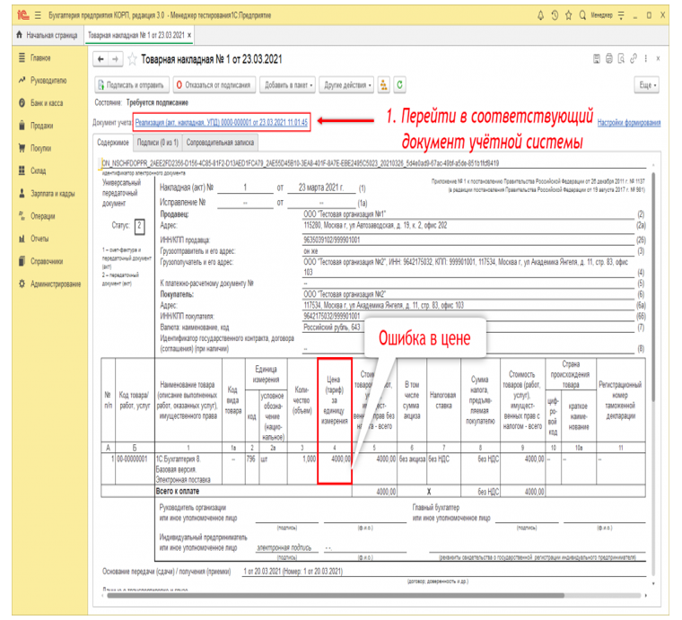The width and height of the screenshot is (682, 620).
Task: Open the Реализация accounting document link
Action: coord(222,123)
